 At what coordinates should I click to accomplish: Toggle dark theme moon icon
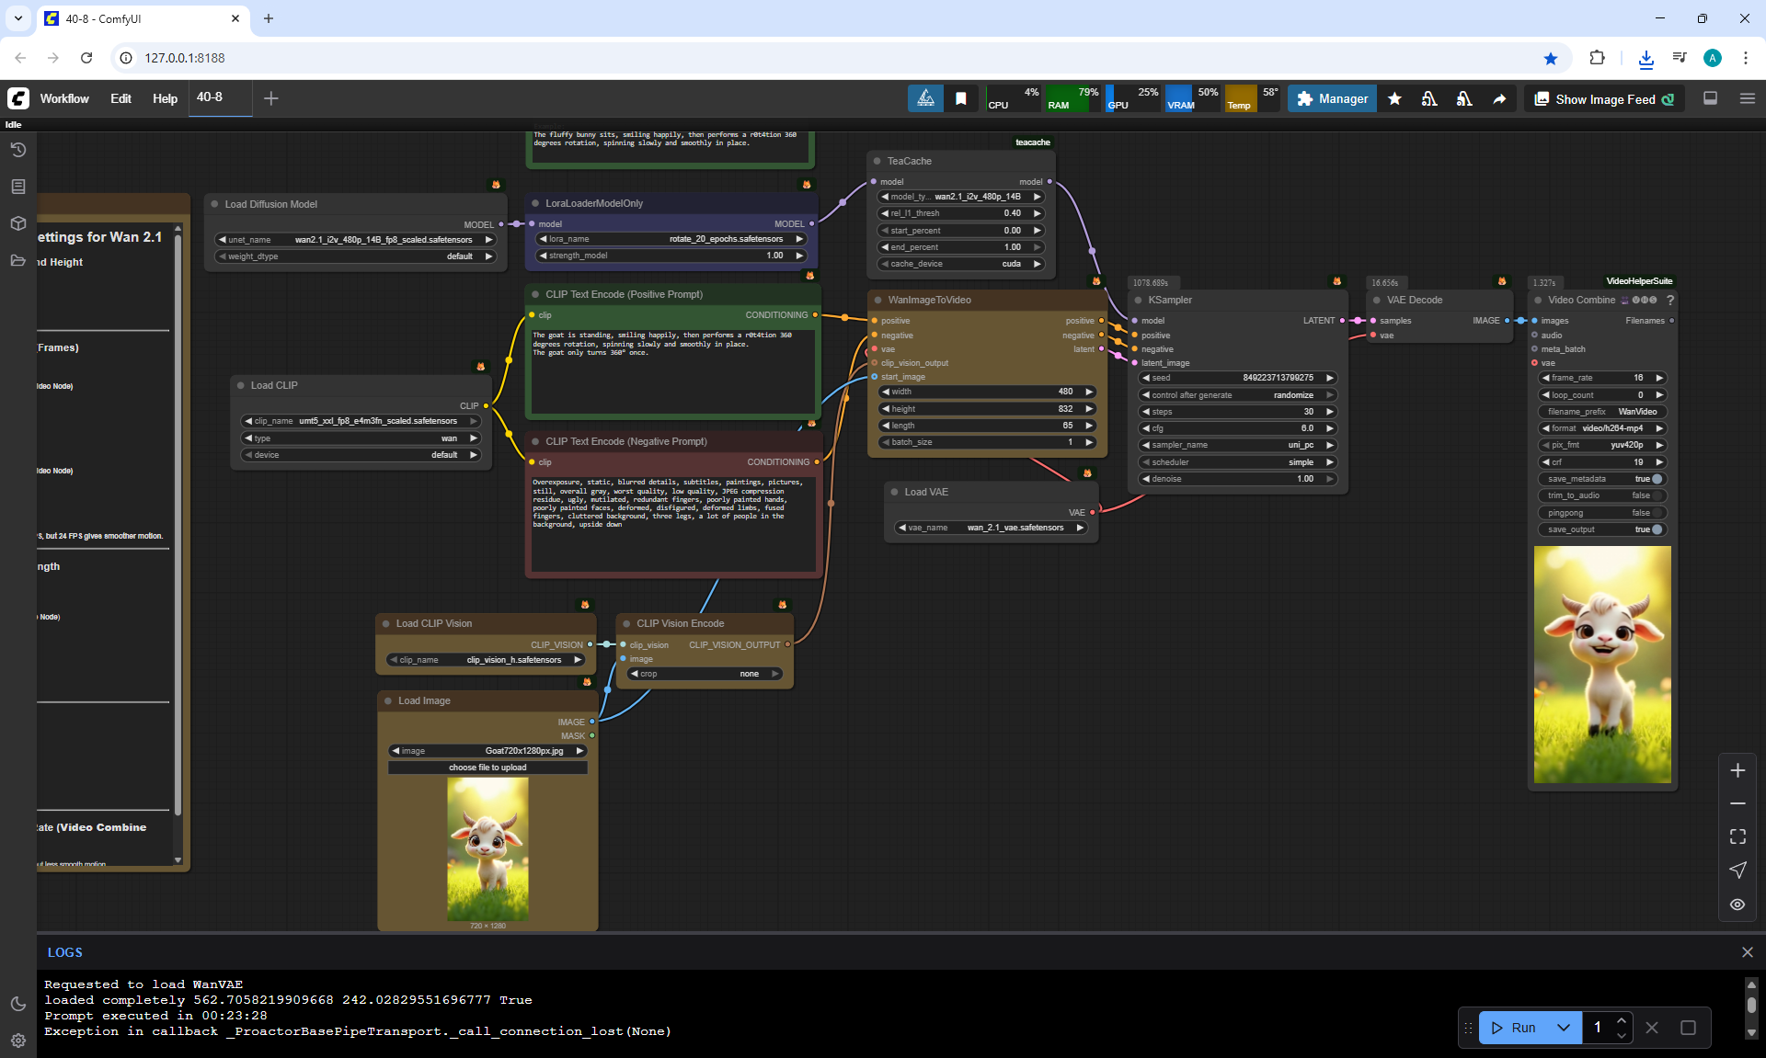[x=17, y=1004]
